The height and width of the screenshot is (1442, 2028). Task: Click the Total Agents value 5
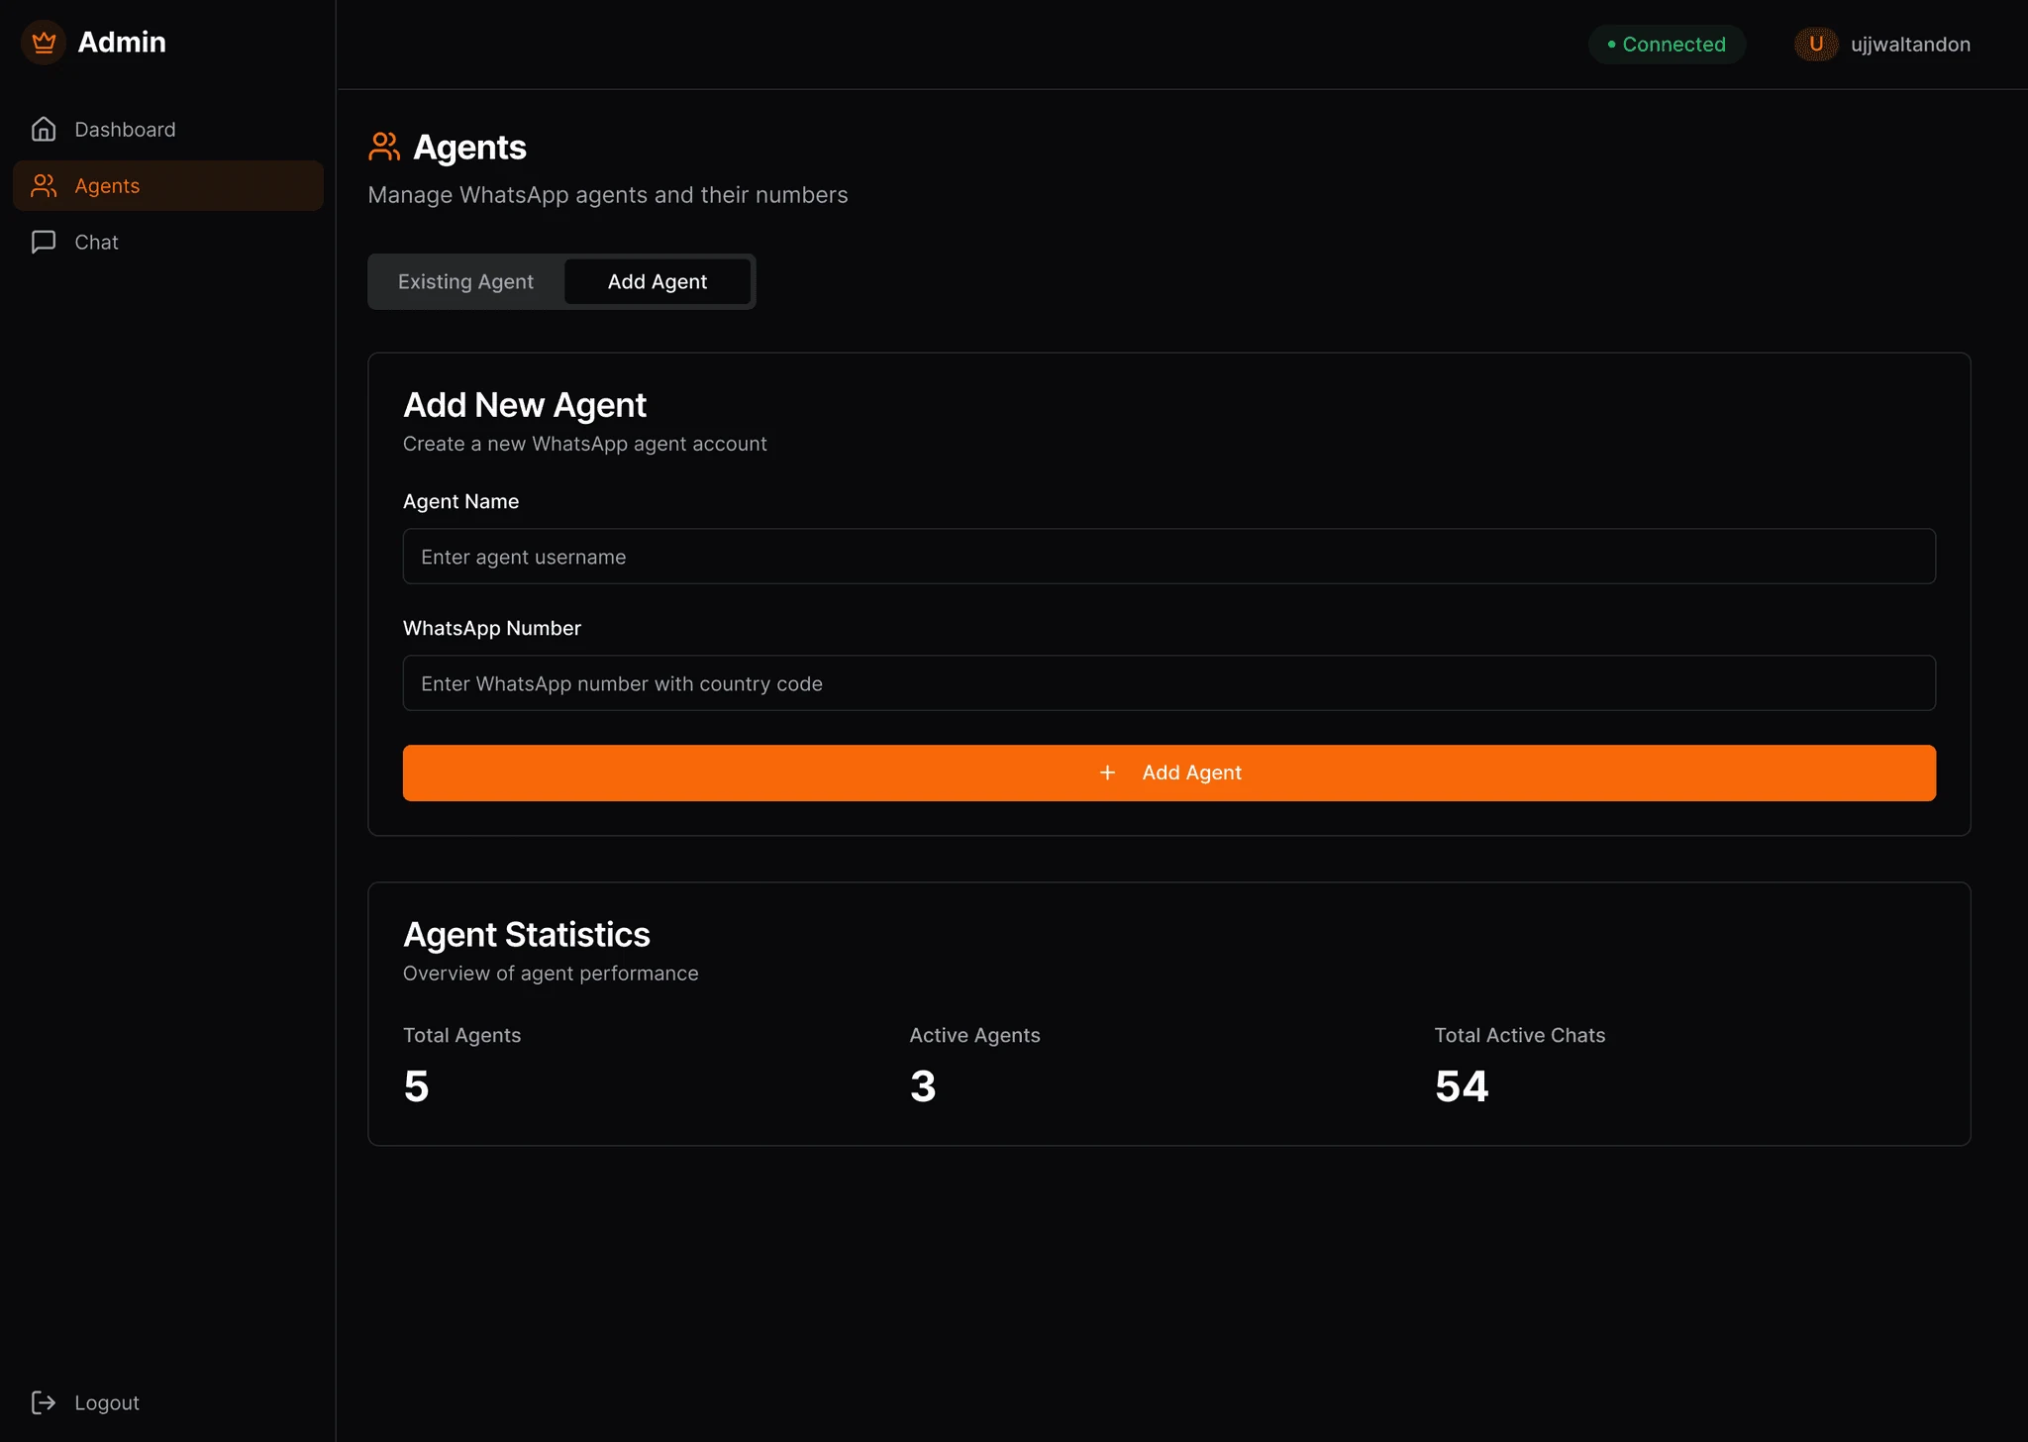tap(416, 1086)
